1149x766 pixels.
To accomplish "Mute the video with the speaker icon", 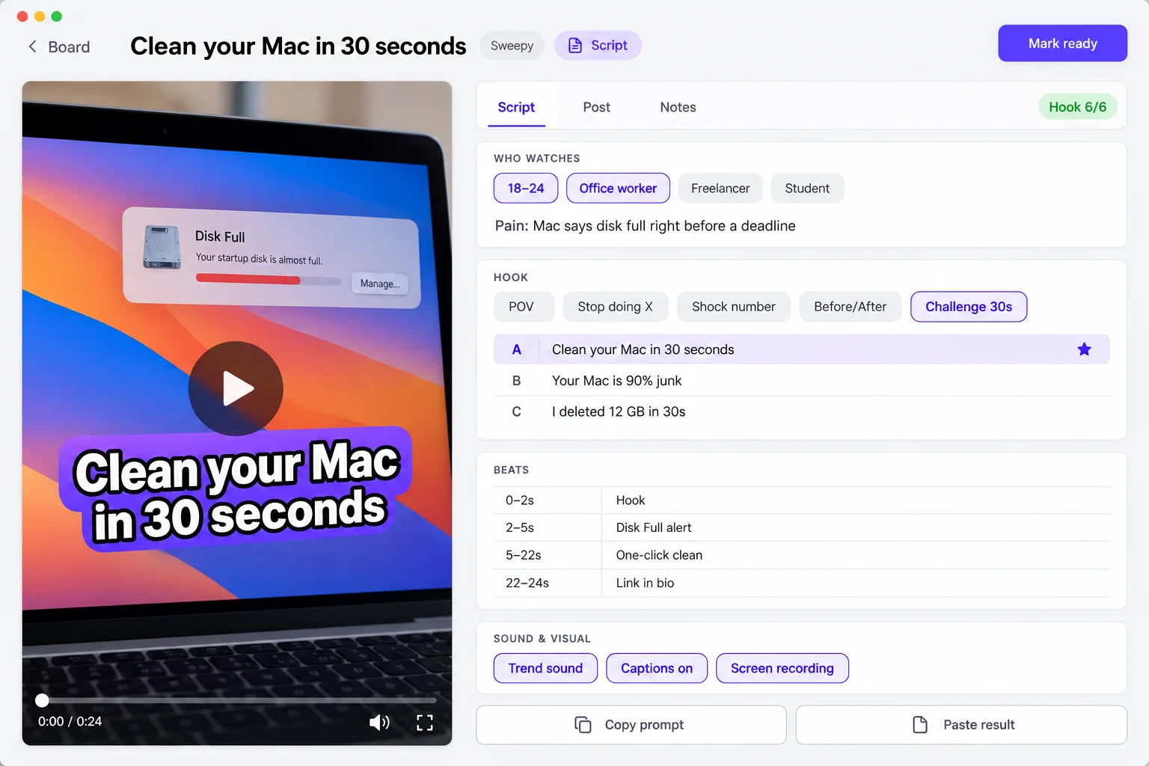I will pos(379,722).
